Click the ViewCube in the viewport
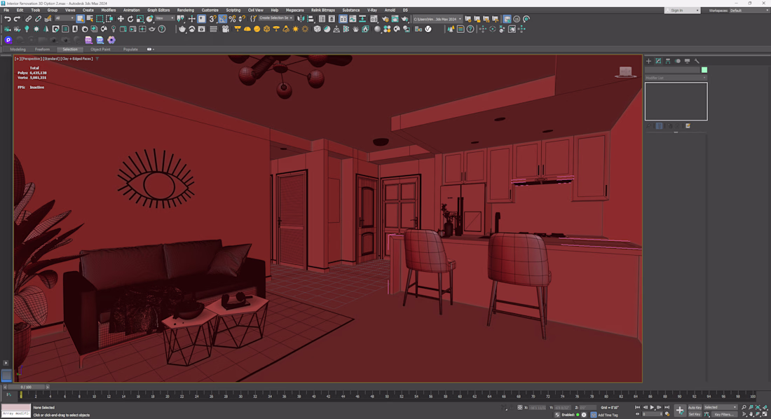 625,71
